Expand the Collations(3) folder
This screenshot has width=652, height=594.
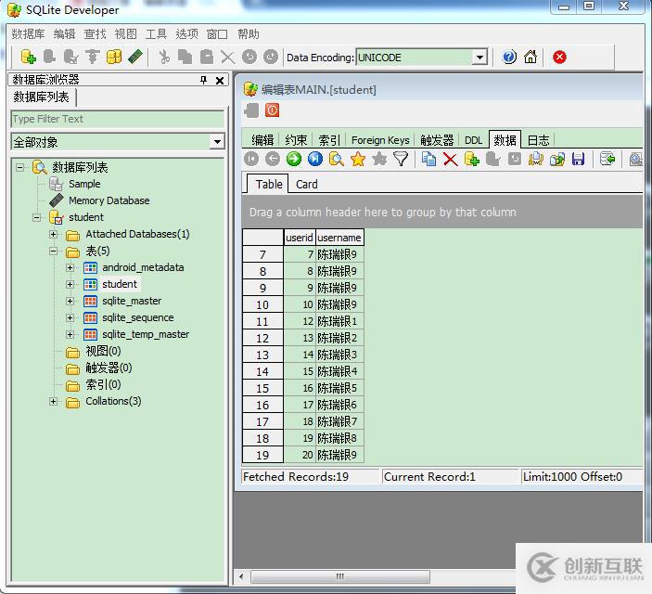[x=53, y=401]
